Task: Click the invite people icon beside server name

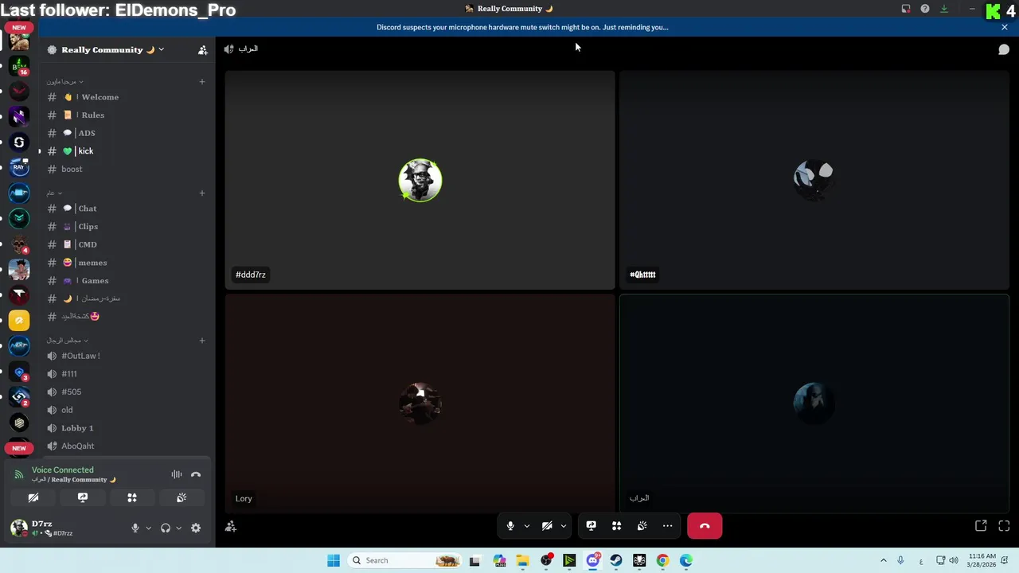Action: point(203,50)
